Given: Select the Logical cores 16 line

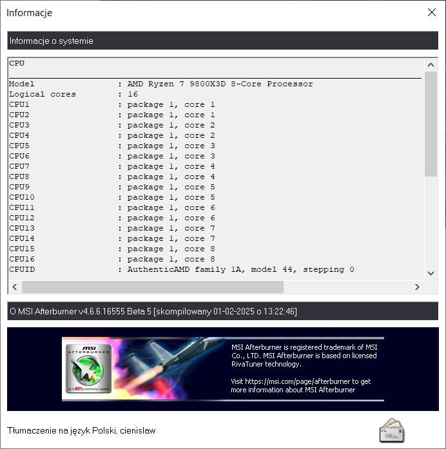Looking at the screenshot, I should [73, 94].
